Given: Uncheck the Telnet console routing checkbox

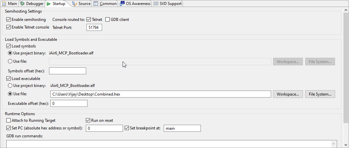Looking at the screenshot, I should [89, 20].
